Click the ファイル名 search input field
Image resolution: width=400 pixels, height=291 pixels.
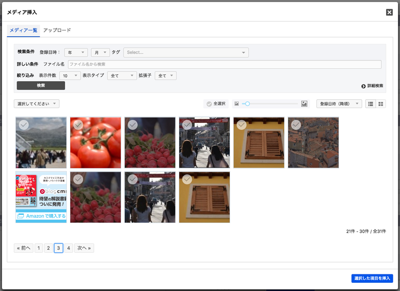[225, 64]
